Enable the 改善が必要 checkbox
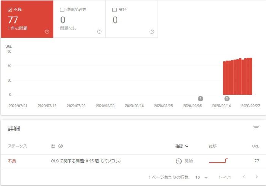This screenshot has height=186, width=266. 62,10
